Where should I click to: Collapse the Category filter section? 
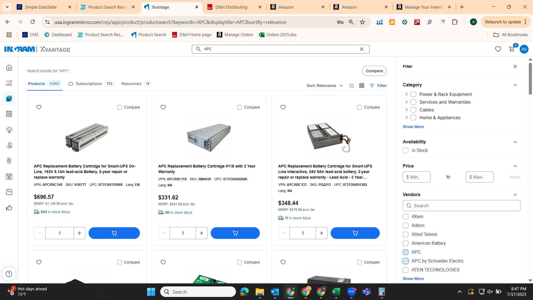515,85
